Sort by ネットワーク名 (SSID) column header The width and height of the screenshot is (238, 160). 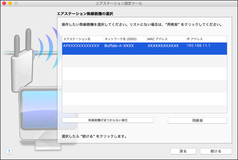(x=124, y=39)
